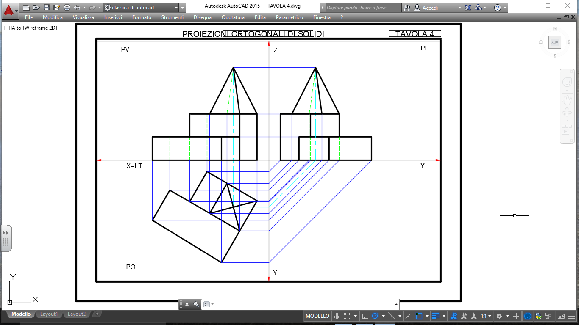Click the MODELLO status bar button
Viewport: 579px width, 325px height.
click(317, 316)
